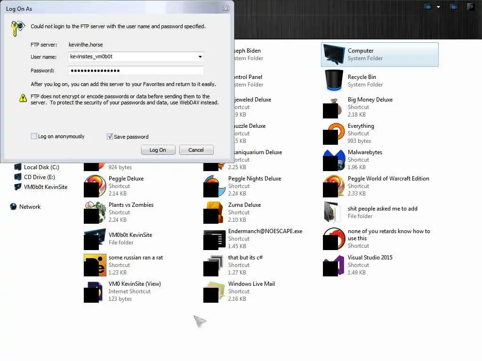Click the change view icon in Explorer toolbar
Viewport: 482px width, 361px height.
428,7
